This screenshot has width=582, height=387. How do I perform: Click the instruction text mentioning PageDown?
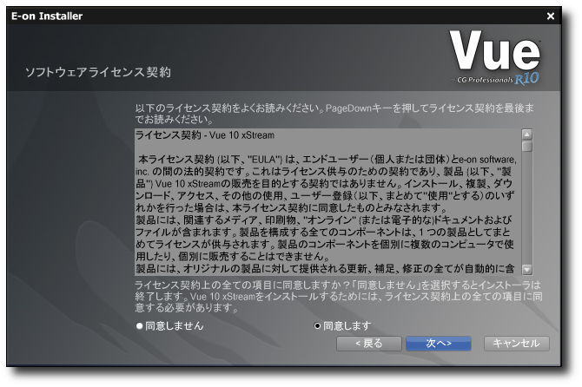tap(334, 114)
